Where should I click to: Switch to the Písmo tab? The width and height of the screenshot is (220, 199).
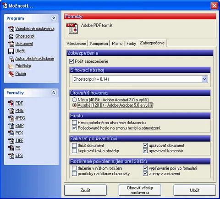[x=117, y=44]
